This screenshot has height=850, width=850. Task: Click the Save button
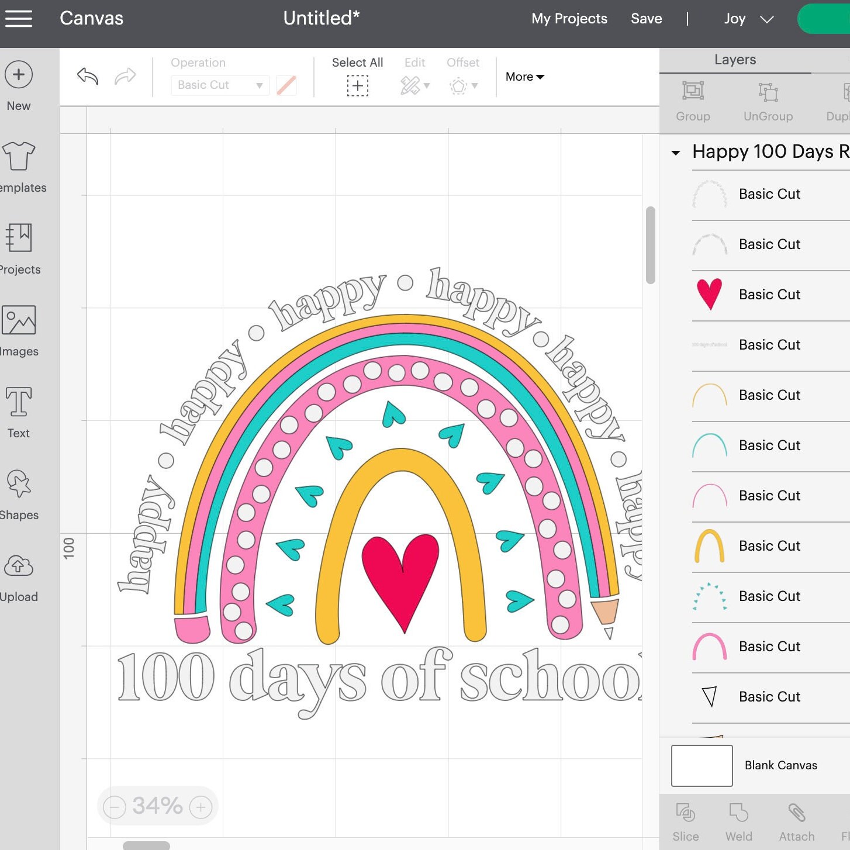point(646,18)
